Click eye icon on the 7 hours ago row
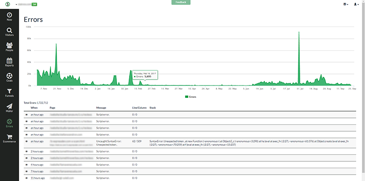The height and width of the screenshot is (181, 365). pyautogui.click(x=26, y=171)
